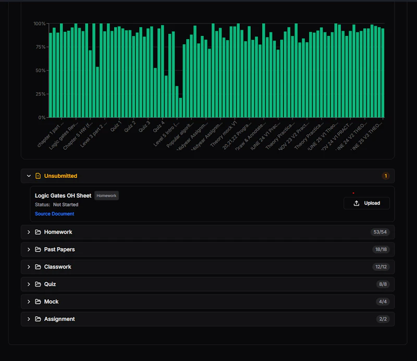Click the Assignment row label
Viewport: 417px width, 361px height.
click(59, 319)
